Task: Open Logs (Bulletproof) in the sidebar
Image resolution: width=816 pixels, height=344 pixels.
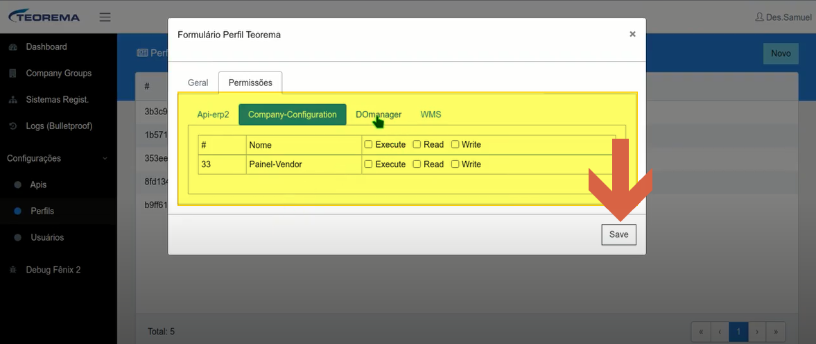Action: coord(60,126)
